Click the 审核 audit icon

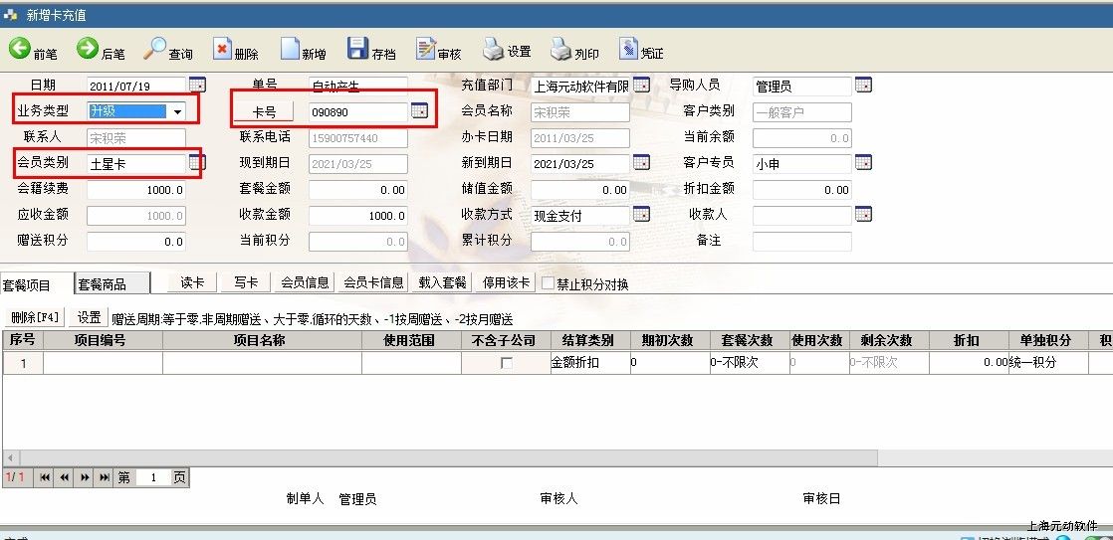426,49
